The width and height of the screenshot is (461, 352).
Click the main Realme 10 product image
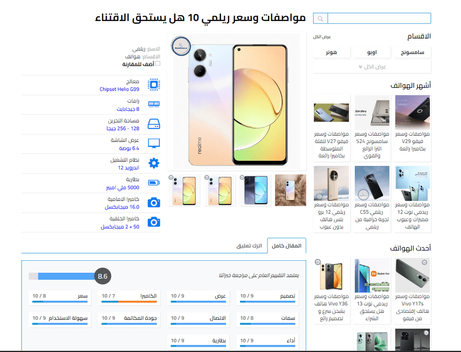click(x=237, y=102)
